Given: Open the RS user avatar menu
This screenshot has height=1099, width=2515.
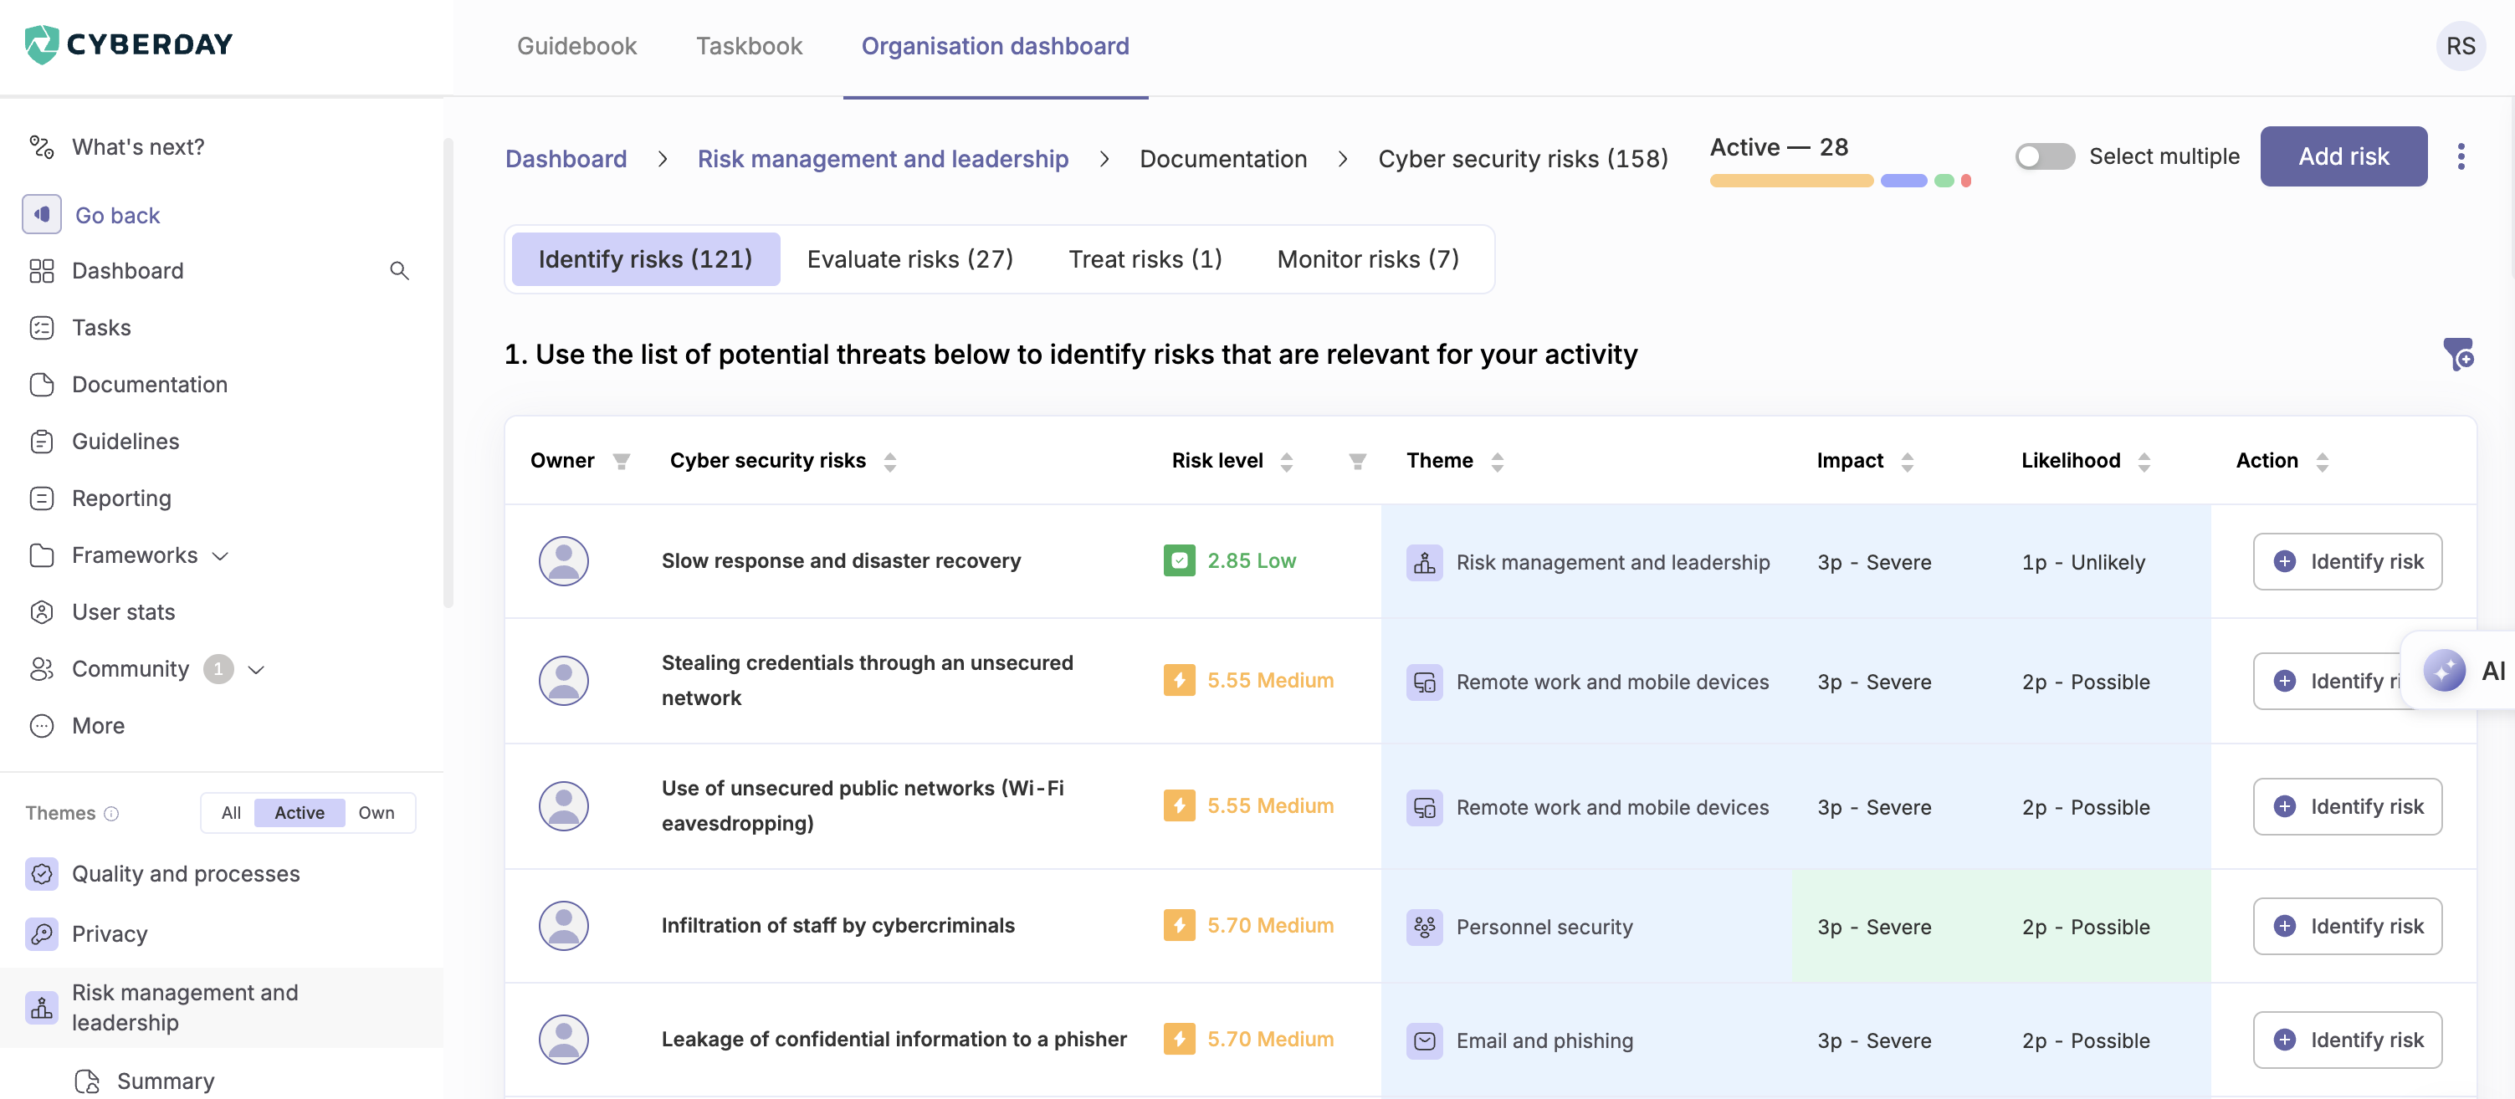Looking at the screenshot, I should tap(2459, 46).
